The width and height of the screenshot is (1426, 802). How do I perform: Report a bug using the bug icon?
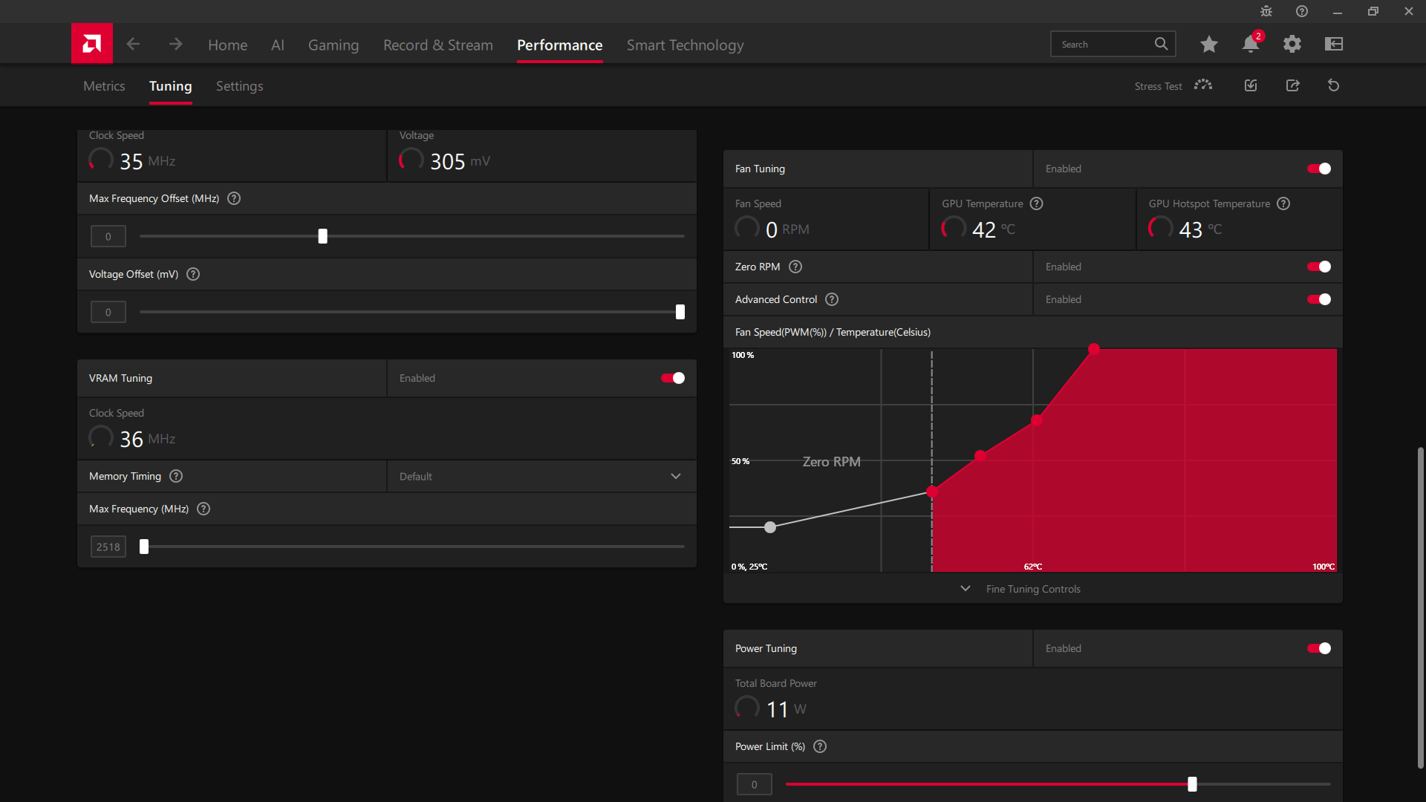point(1266,11)
